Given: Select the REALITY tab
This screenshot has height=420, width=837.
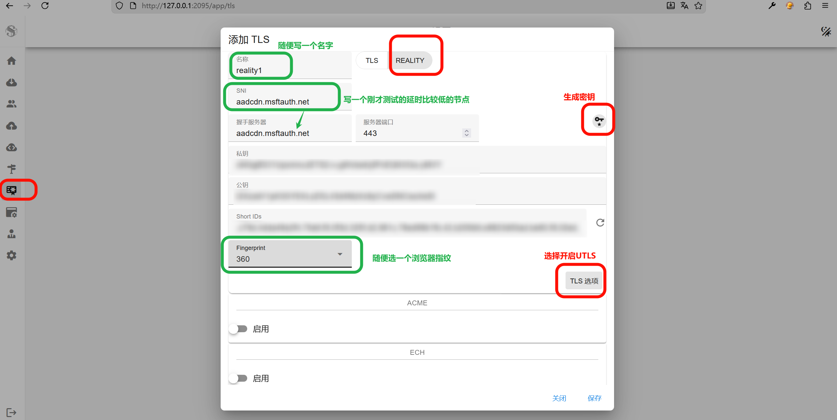Looking at the screenshot, I should (x=410, y=61).
